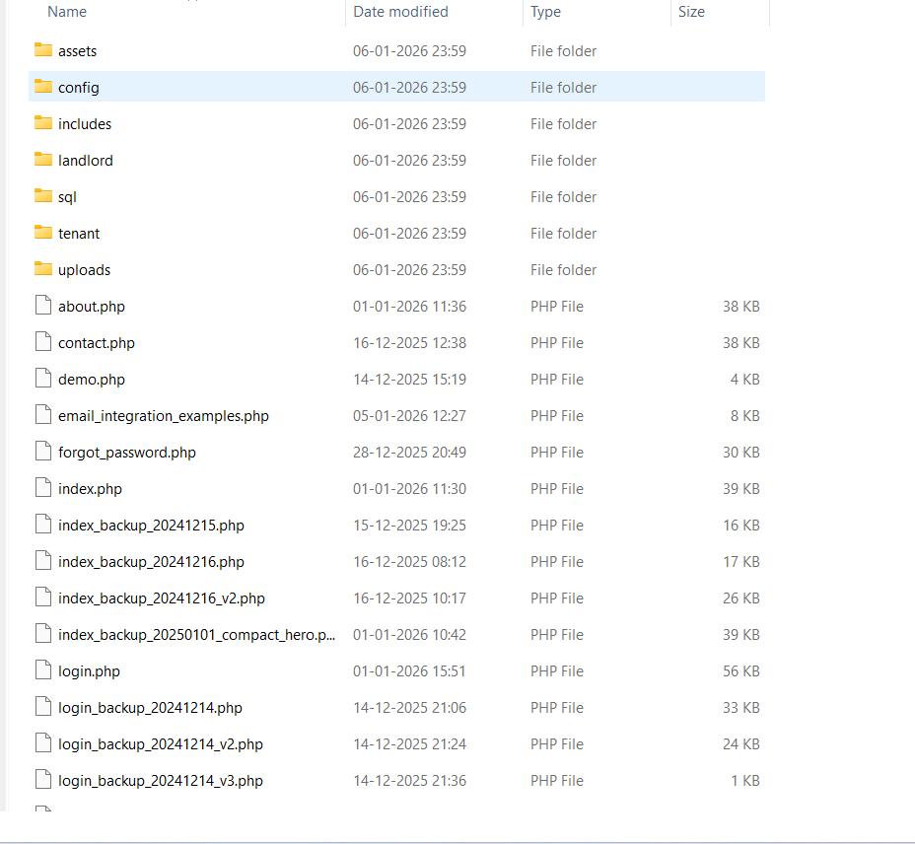This screenshot has height=844, width=915.
Task: Click the assets folder icon
Action: click(x=42, y=50)
